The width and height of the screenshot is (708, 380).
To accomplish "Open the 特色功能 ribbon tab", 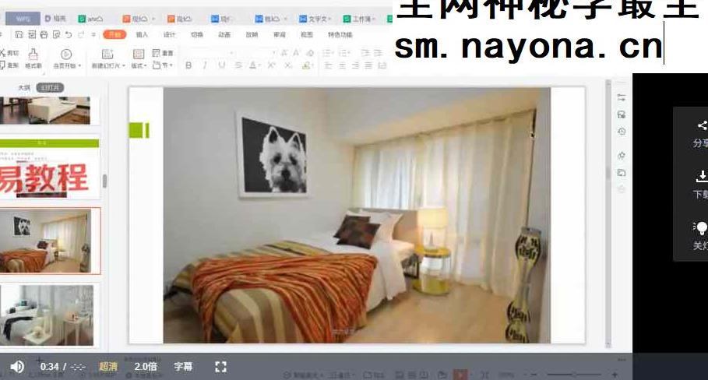I will click(x=340, y=34).
